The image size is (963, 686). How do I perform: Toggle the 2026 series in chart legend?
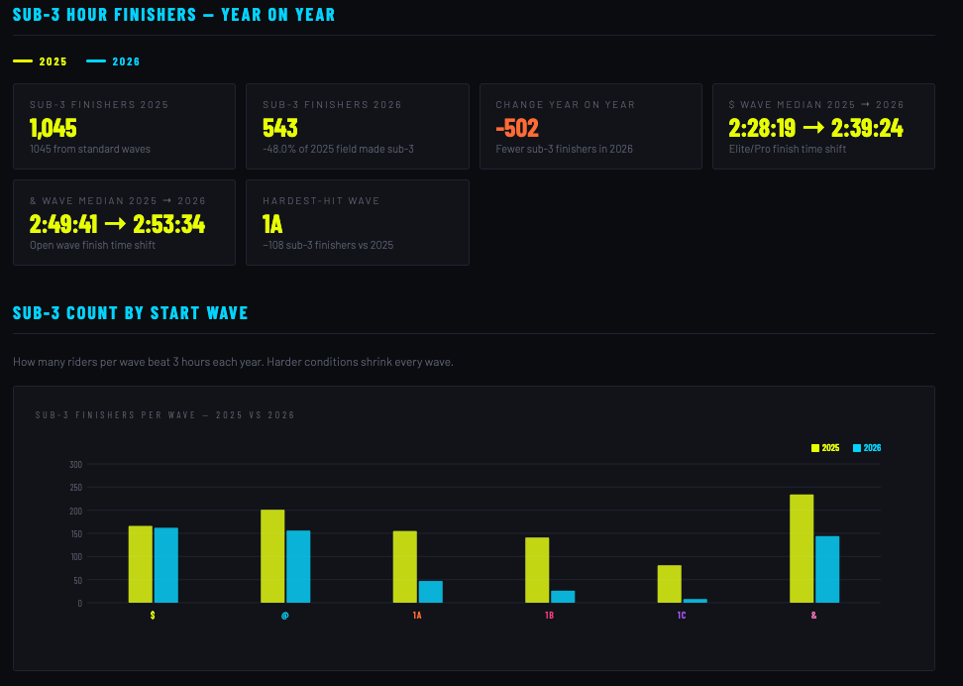point(867,448)
